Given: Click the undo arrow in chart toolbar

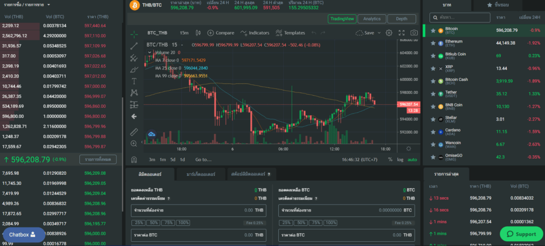Looking at the screenshot, I should (x=314, y=33).
